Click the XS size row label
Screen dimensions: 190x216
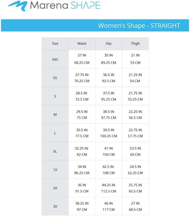(x=55, y=78)
